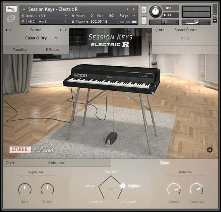This screenshot has height=212, width=221.
Task: Click the voices note icon
Action: tap(73, 16)
